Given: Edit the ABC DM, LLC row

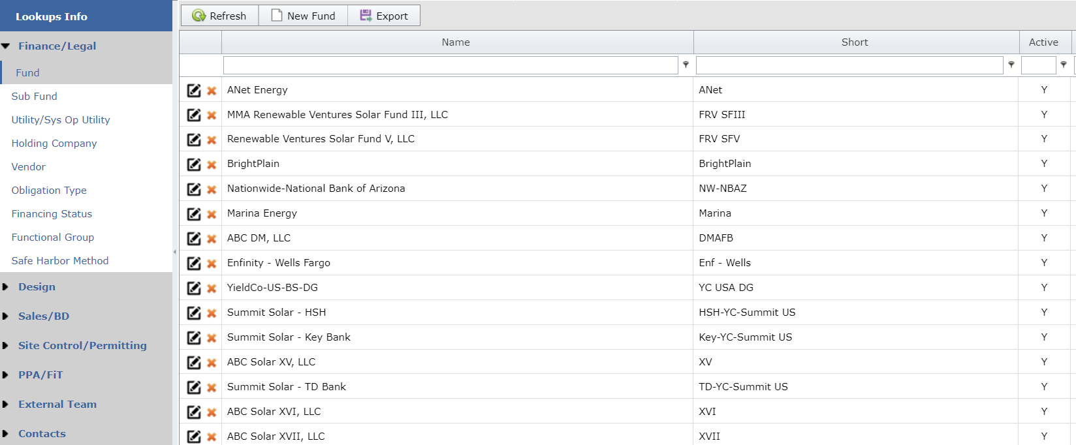Looking at the screenshot, I should [x=194, y=239].
